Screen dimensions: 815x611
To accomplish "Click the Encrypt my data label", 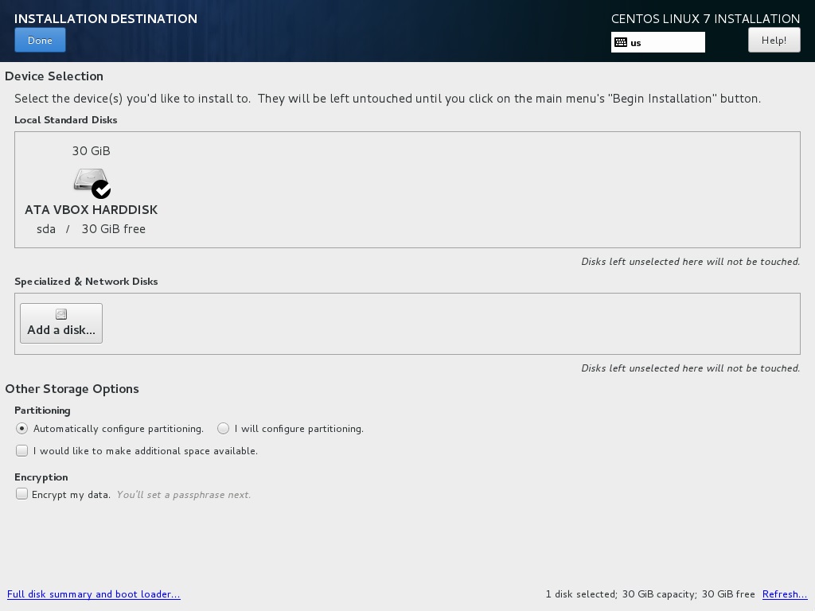I will click(71, 494).
